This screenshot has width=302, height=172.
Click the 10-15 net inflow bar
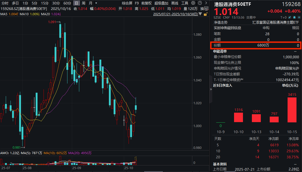(292, 110)
